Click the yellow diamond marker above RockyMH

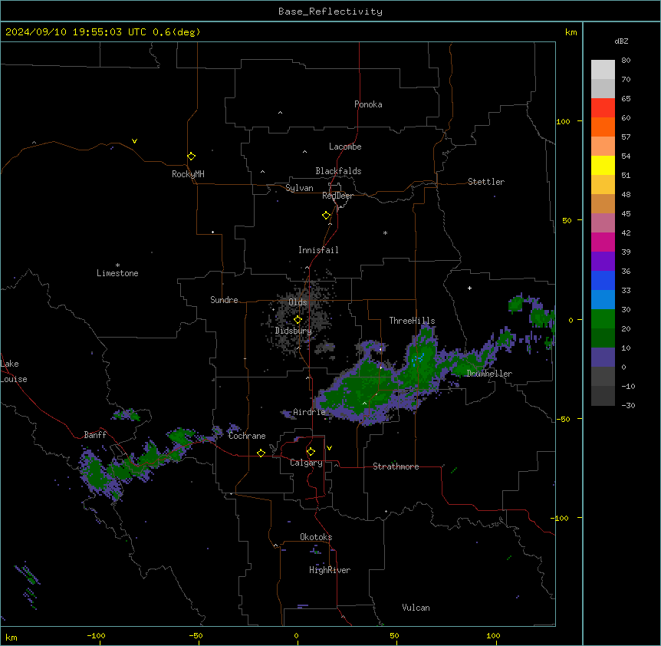tap(191, 156)
